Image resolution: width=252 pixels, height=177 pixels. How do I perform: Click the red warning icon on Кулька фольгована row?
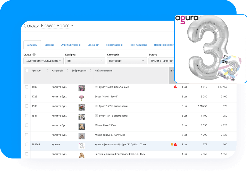(175, 144)
